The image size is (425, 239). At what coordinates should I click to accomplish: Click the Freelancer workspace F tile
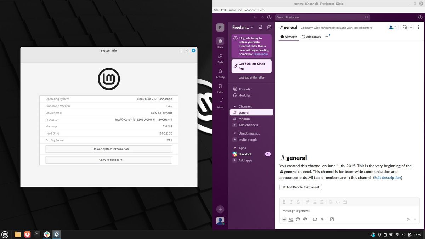tap(220, 28)
